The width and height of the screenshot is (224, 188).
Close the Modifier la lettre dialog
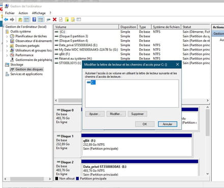(177, 65)
